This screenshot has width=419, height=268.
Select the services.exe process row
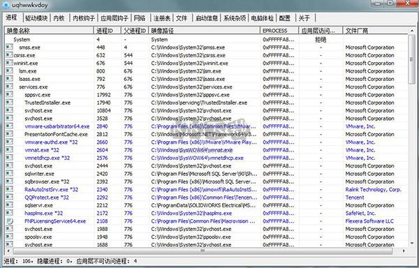tap(206, 87)
